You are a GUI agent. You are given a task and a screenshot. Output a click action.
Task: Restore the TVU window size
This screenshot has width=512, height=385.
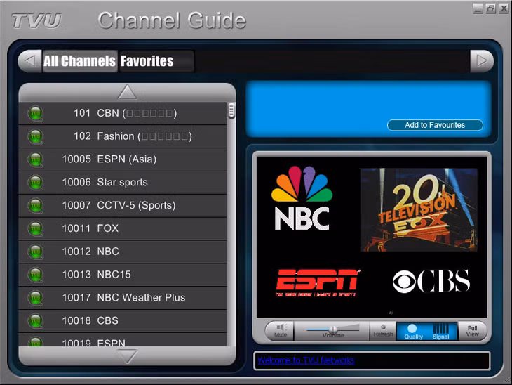[x=491, y=8]
